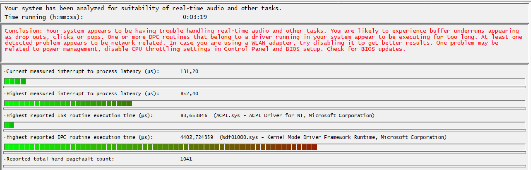The height and width of the screenshot is (170, 531).
Task: Click 'Reported total hard pagefault count' label
Action: pos(60,159)
